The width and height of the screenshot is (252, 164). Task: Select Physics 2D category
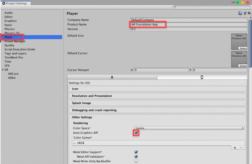pyautogui.click(x=12, y=33)
